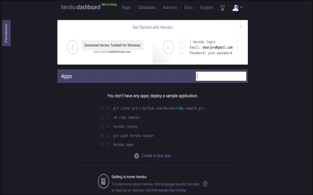Click the terminal prompt circle icon
The image size is (313, 195).
(168, 47)
